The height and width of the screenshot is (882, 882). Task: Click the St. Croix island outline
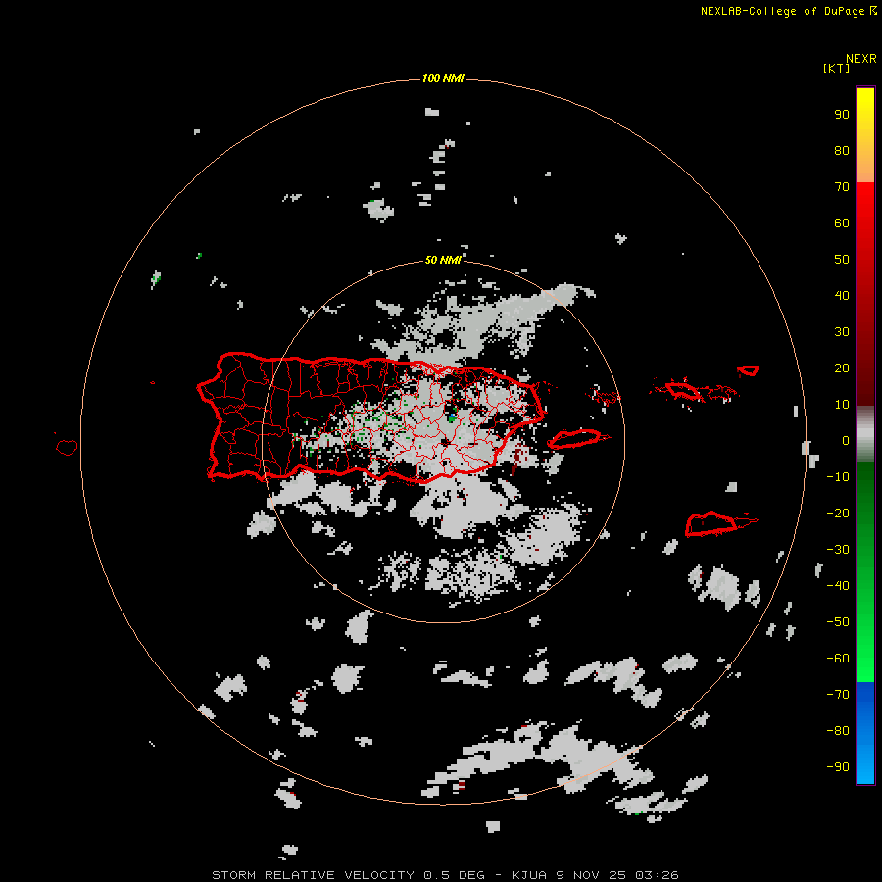pyautogui.click(x=711, y=523)
